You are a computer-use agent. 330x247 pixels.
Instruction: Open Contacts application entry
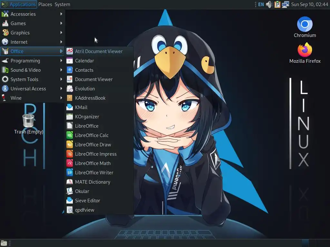[x=99, y=70]
